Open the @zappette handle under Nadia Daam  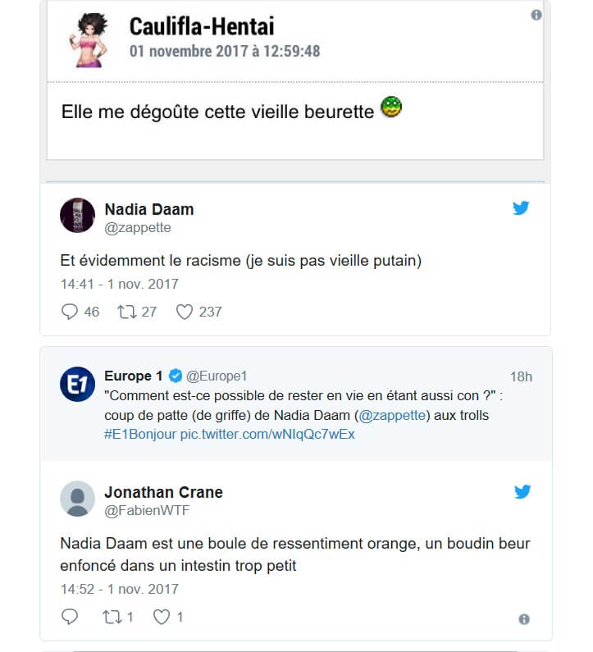[x=138, y=227]
